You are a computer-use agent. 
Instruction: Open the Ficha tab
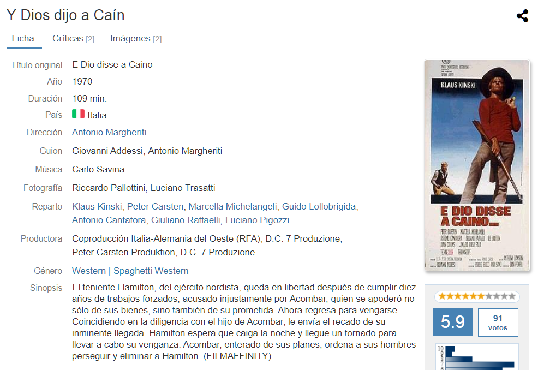point(23,38)
